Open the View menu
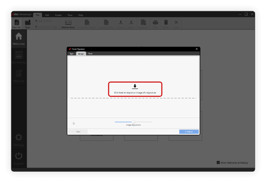This screenshot has width=266, height=183. tap(70, 15)
